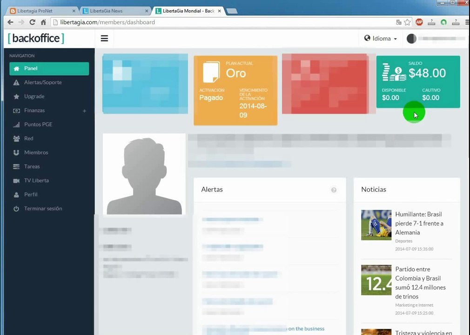Click 'on the business' alert link
This screenshot has width=470, height=335.
pos(306,328)
